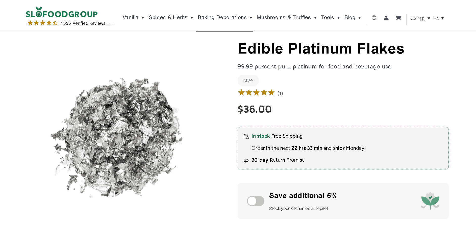
Task: Click the account profile icon
Action: pos(386,18)
